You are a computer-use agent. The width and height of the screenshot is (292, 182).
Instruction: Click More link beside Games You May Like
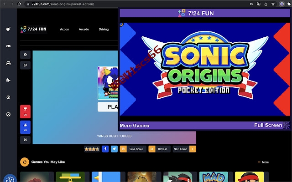263,162
